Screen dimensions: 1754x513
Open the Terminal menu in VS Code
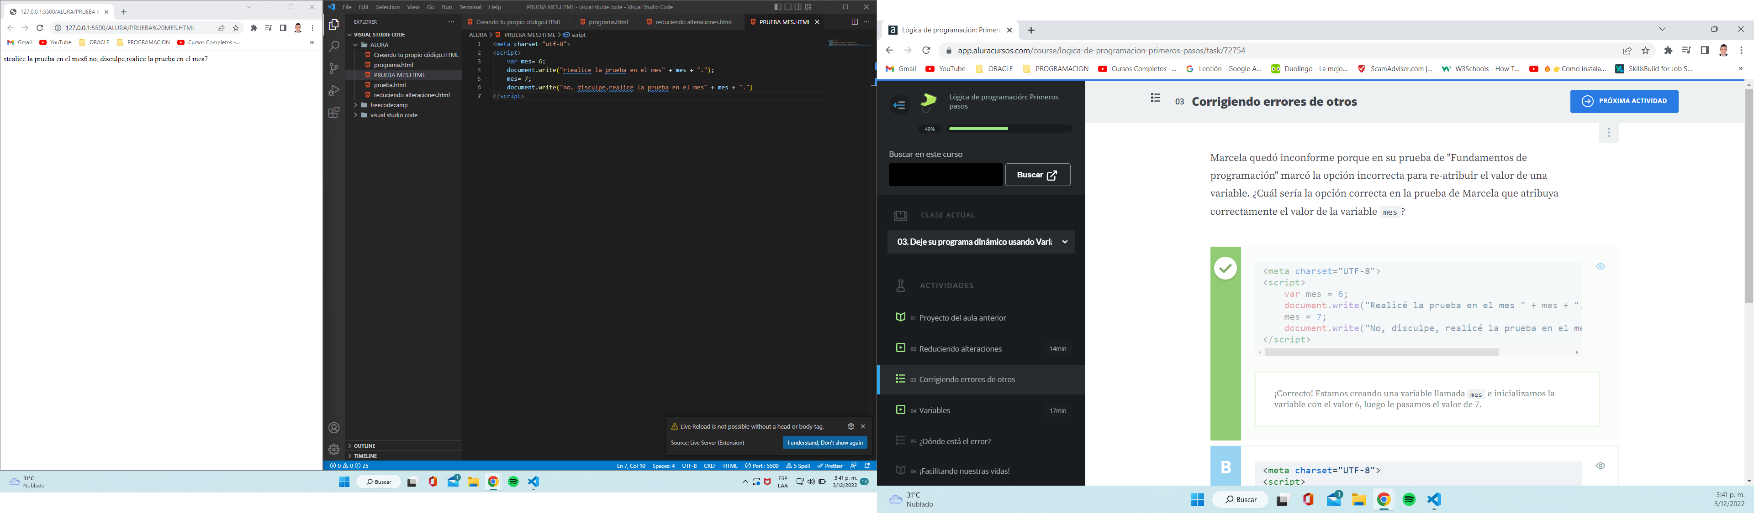(470, 7)
